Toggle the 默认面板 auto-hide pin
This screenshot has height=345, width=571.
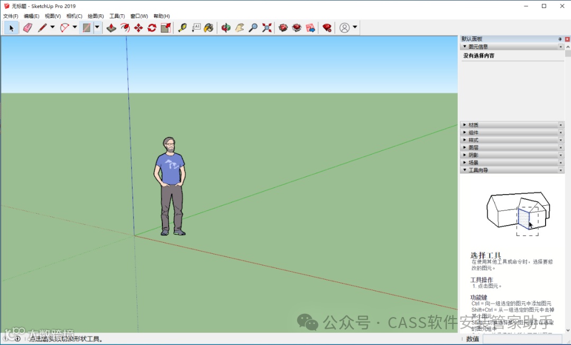coord(560,39)
